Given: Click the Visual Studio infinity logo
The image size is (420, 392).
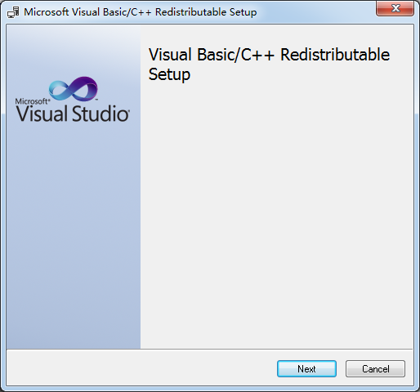Looking at the screenshot, I should pos(74,89).
